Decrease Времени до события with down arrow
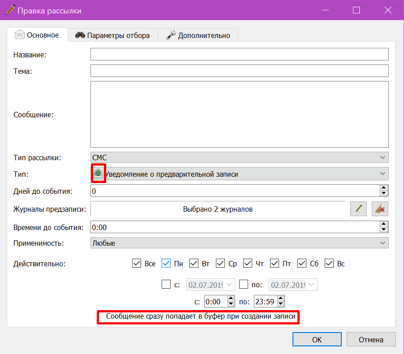Screen dimensions: 404x354 [384, 230]
